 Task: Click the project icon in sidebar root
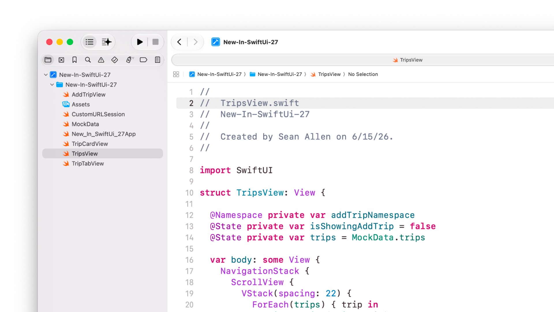tap(53, 75)
